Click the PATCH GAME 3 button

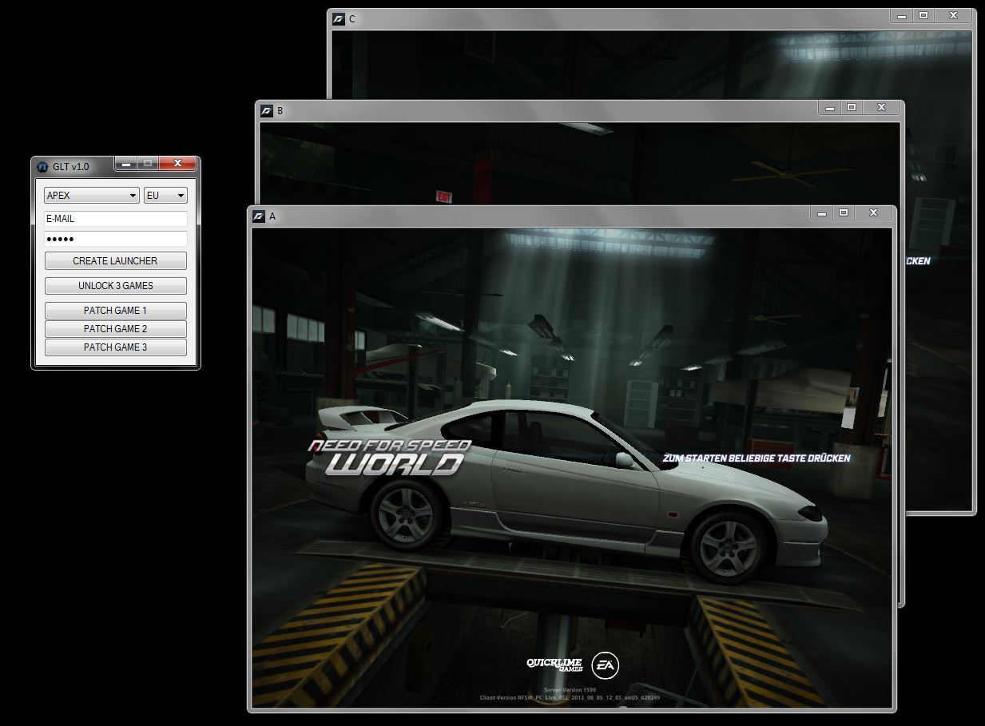click(x=116, y=347)
